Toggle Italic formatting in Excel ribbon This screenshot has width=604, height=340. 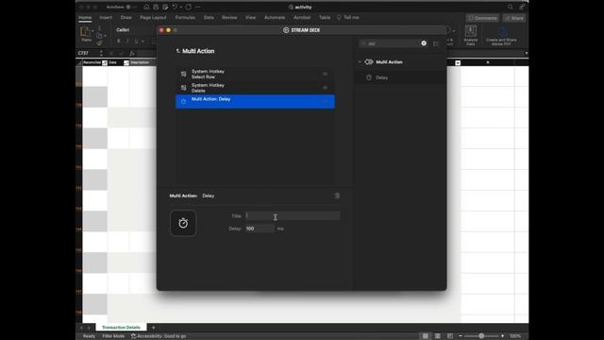(x=127, y=41)
